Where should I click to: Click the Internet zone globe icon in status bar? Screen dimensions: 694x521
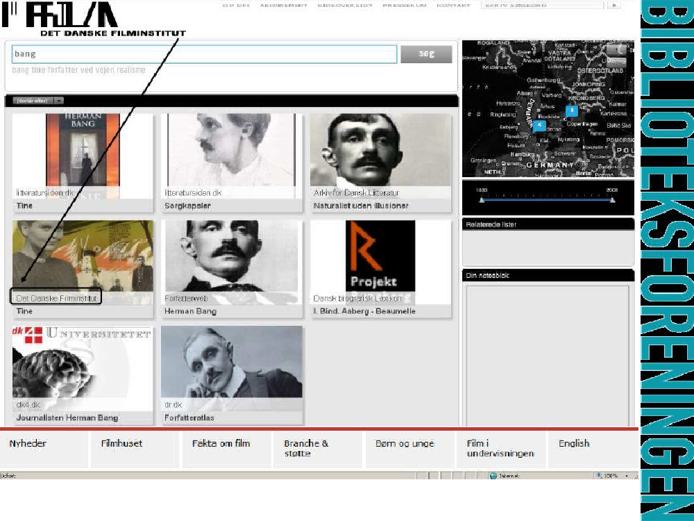pos(493,476)
